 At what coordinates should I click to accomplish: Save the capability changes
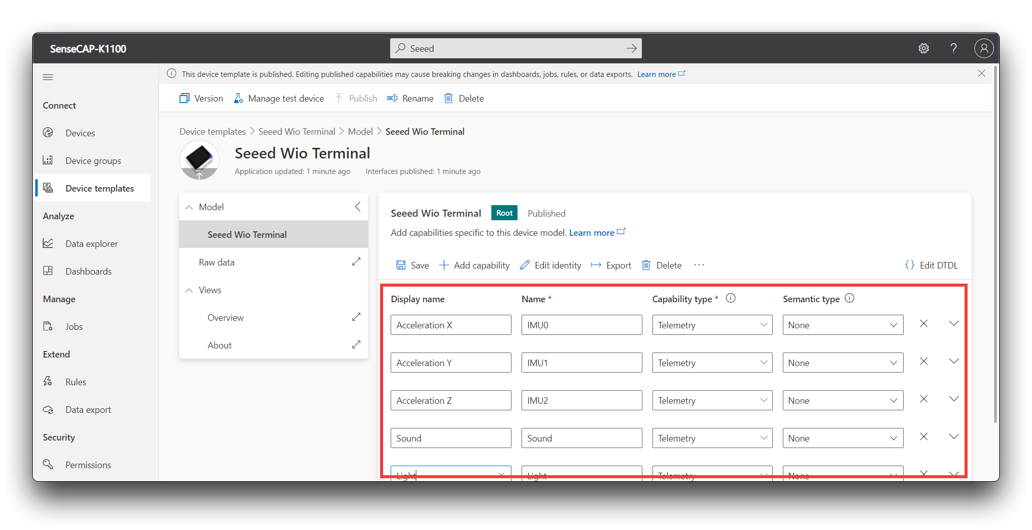[x=412, y=265]
